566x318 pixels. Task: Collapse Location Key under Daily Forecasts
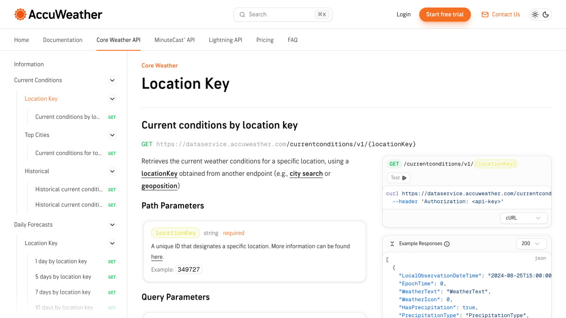pyautogui.click(x=112, y=244)
